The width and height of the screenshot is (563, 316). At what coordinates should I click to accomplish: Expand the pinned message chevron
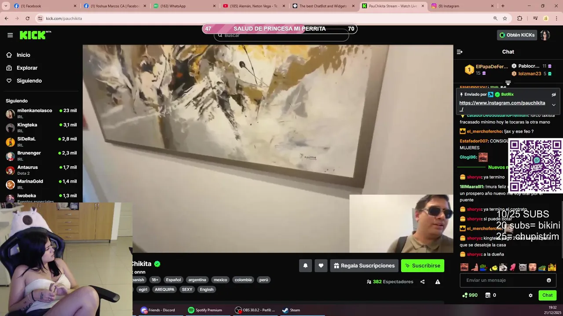(x=553, y=105)
